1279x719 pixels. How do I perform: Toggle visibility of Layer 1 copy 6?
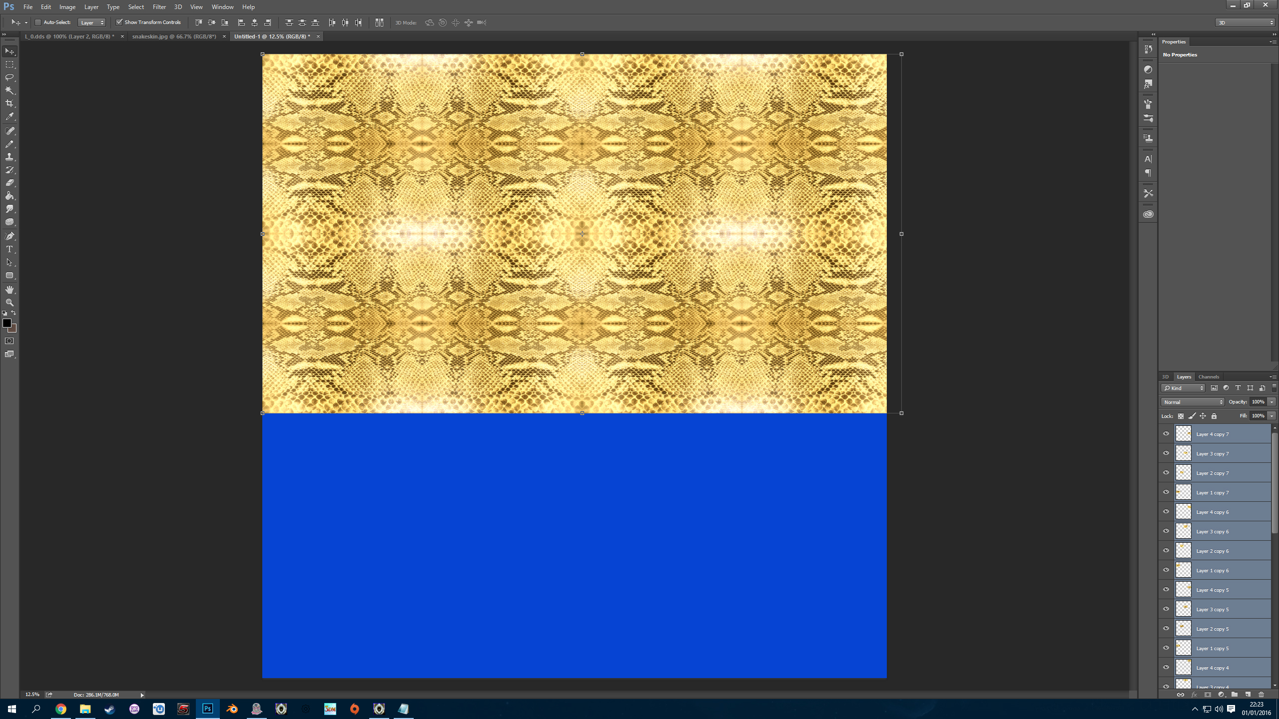coord(1166,570)
